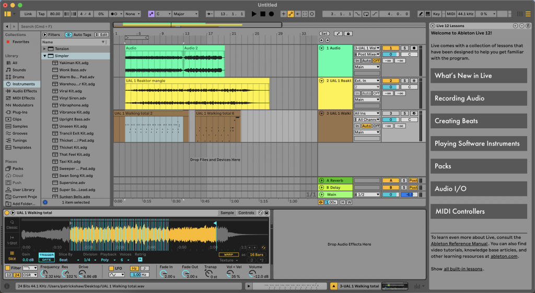Screen dimensions: 535x293
Task: Toggle the Loop switch in transport
Action: (x=366, y=14)
